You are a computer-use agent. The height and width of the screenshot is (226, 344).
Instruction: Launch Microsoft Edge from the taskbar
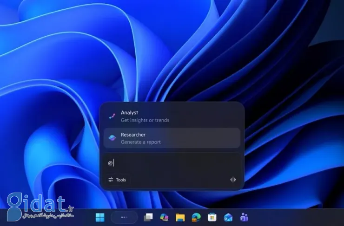coord(196,217)
